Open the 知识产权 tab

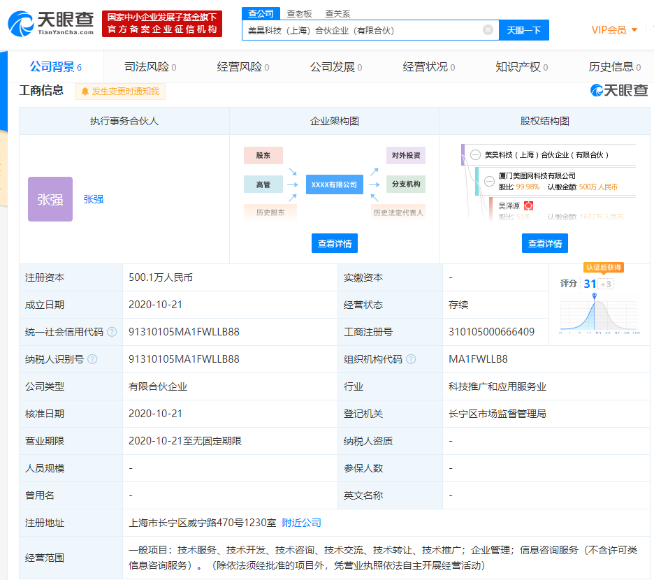click(x=521, y=67)
